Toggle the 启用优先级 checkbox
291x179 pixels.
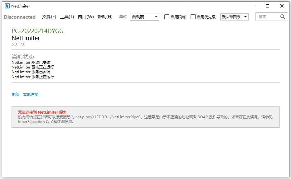click(193, 17)
